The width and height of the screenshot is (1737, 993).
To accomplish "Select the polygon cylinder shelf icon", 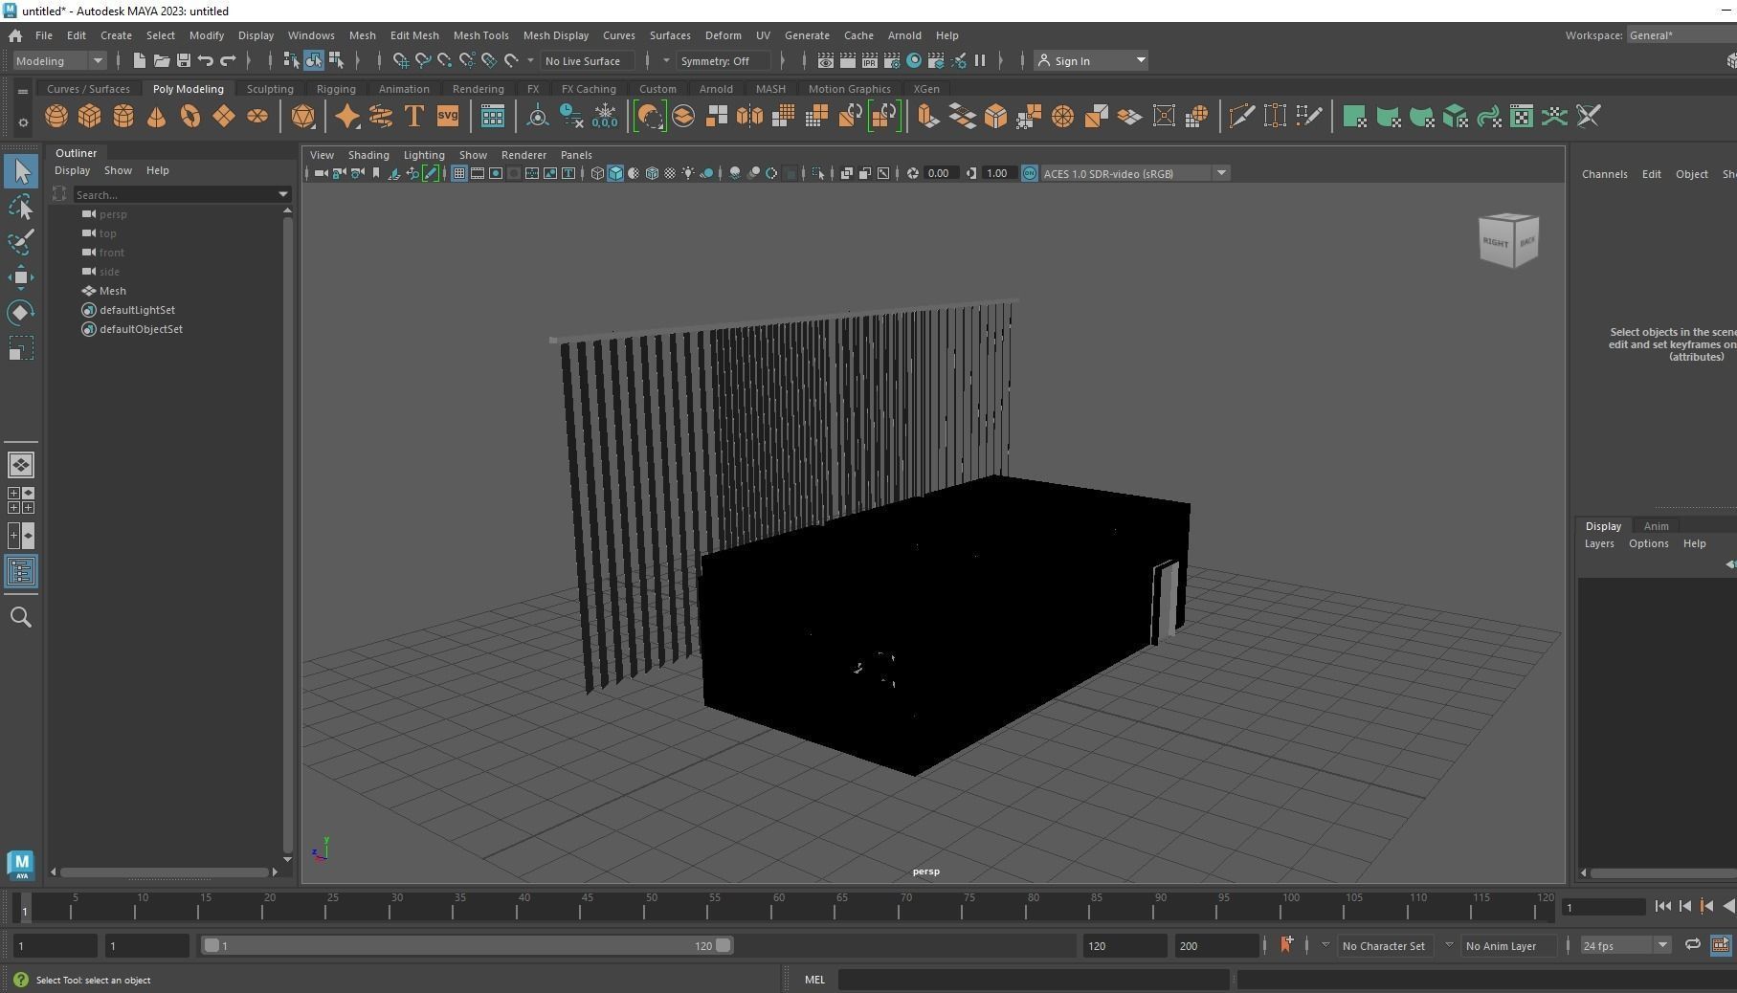I will pos(122,116).
